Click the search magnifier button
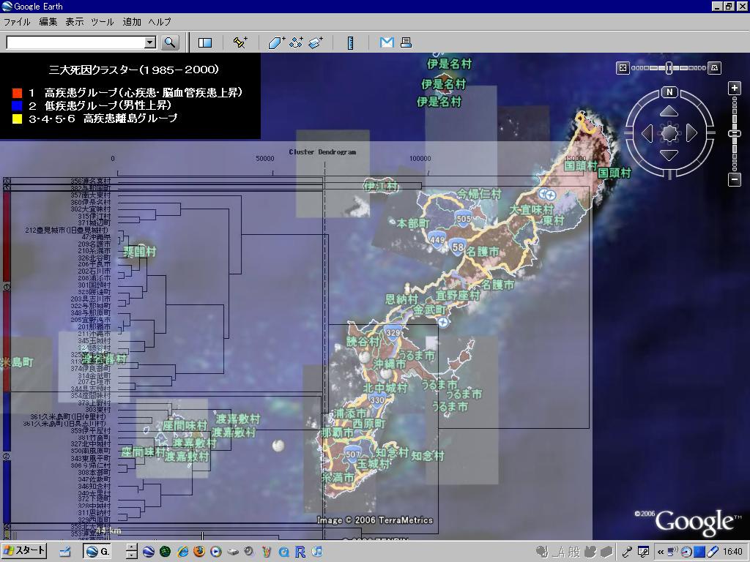The height and width of the screenshot is (562, 750). tap(170, 42)
